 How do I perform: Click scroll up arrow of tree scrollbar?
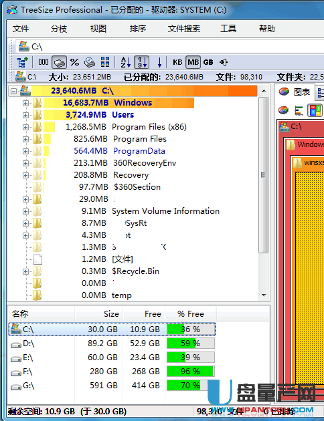[264, 92]
